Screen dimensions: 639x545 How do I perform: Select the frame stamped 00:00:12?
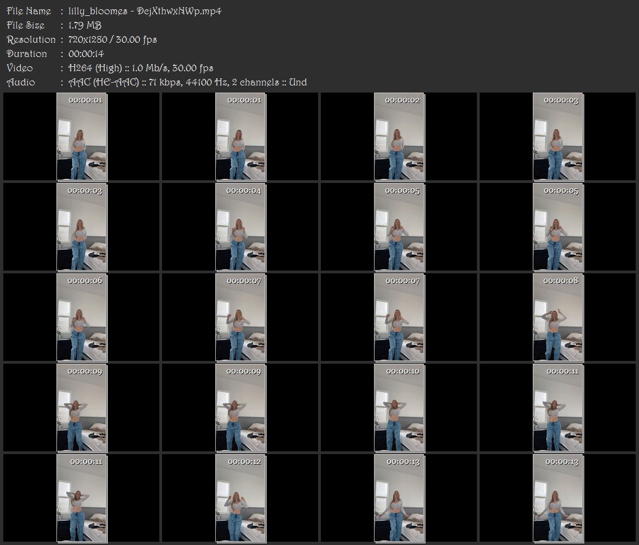[x=240, y=498]
